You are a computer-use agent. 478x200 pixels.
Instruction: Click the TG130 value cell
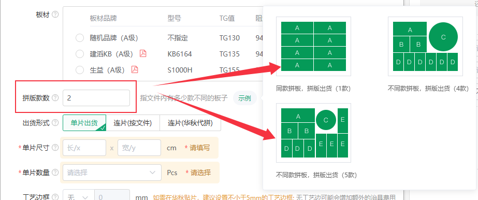(x=229, y=38)
